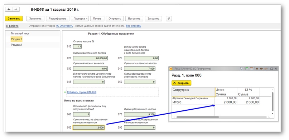This screenshot has height=140, width=289.
Task: Click the popup scrollbar down arrow
Action: [273, 114]
